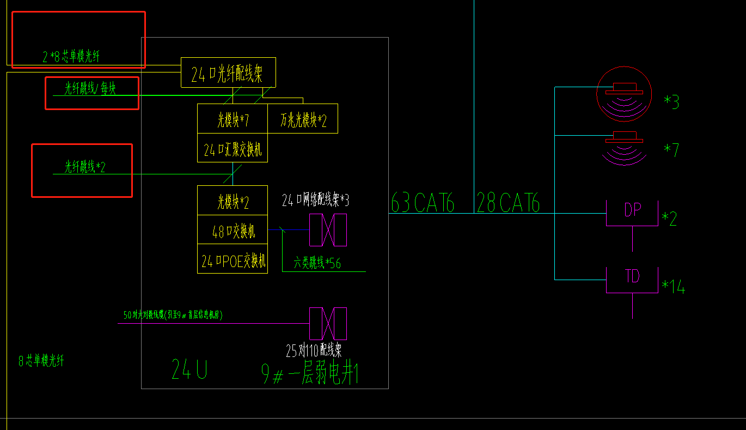Viewport: 746px width, 430px height.
Task: Select the 50对大对数线缆 cable note
Action: (x=173, y=314)
